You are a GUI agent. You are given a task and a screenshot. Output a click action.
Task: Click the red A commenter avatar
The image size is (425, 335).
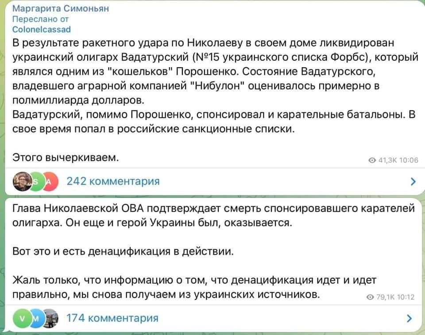(50, 181)
